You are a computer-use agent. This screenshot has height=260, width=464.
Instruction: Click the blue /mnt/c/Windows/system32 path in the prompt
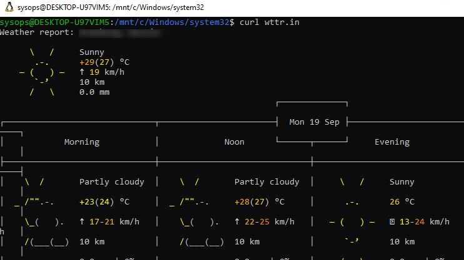tap(172, 22)
